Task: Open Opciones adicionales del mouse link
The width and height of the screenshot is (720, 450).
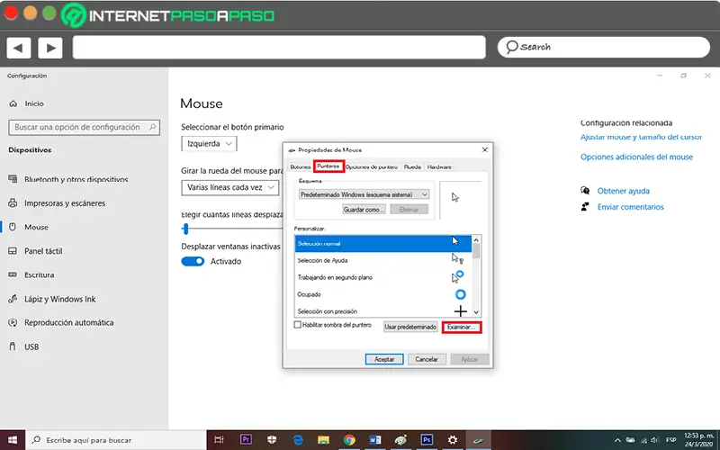Action: pos(636,157)
